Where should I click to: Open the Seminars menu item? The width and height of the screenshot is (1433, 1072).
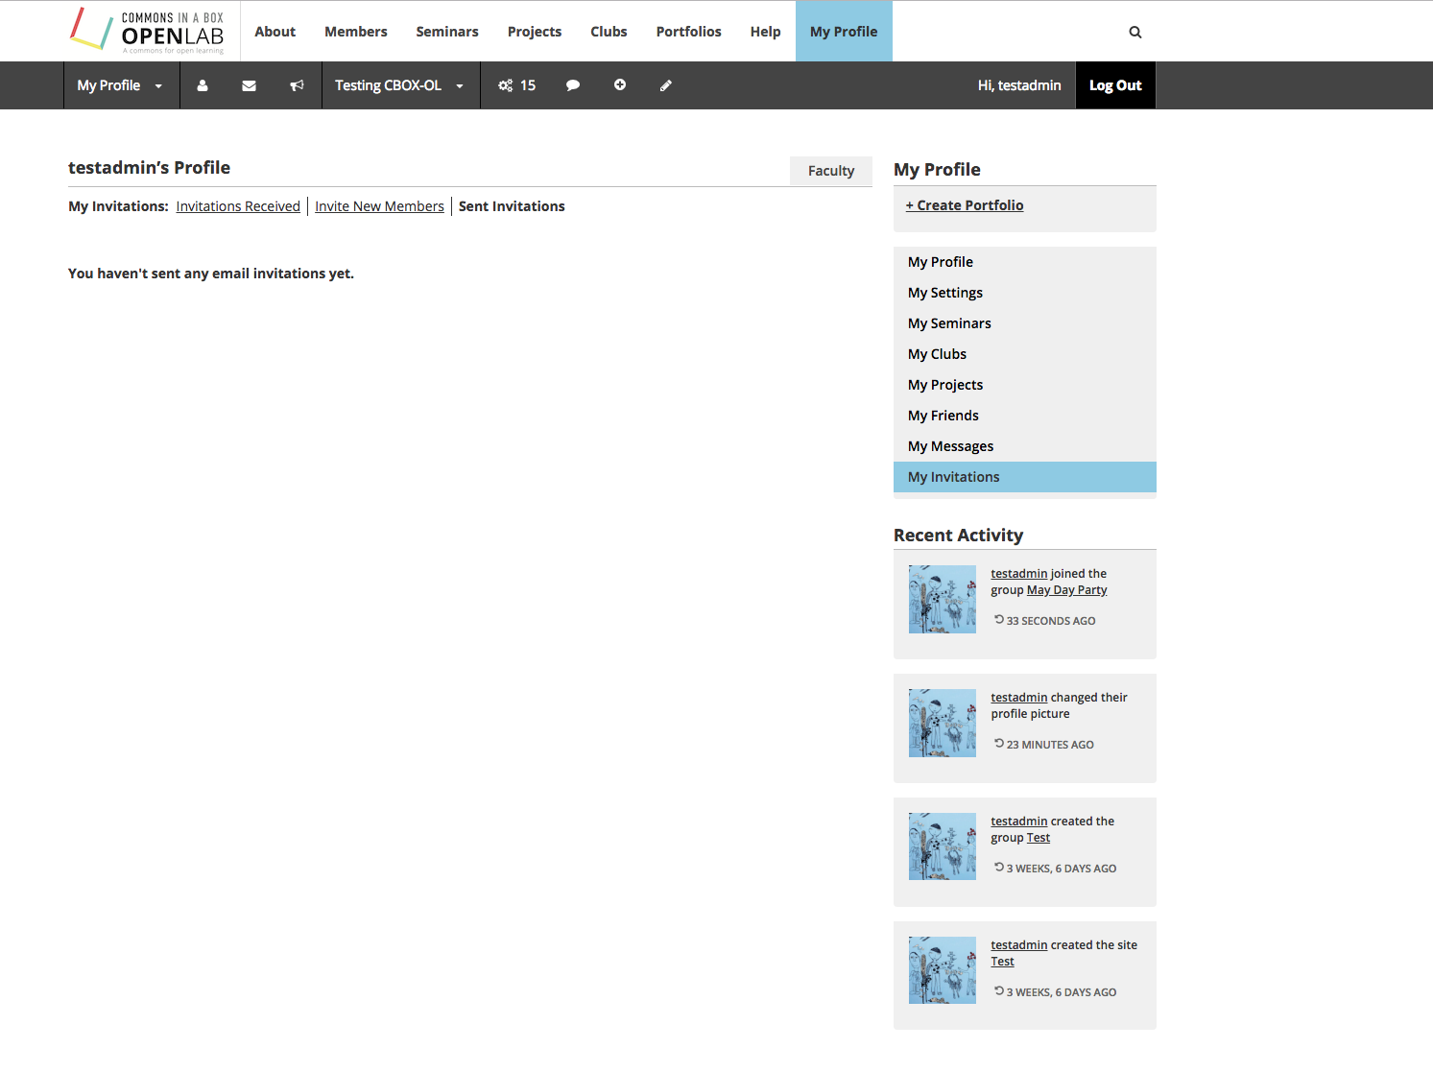446,32
